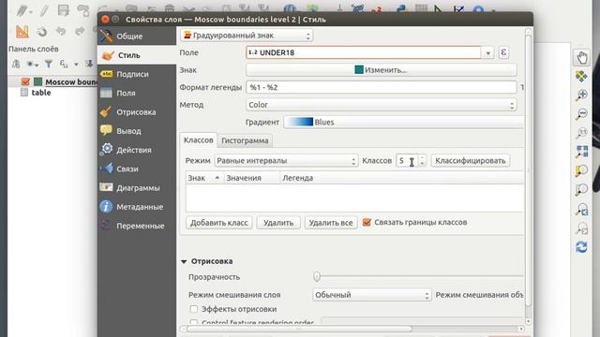Click the Формат легенды input field
The image size is (600, 337).
point(382,87)
